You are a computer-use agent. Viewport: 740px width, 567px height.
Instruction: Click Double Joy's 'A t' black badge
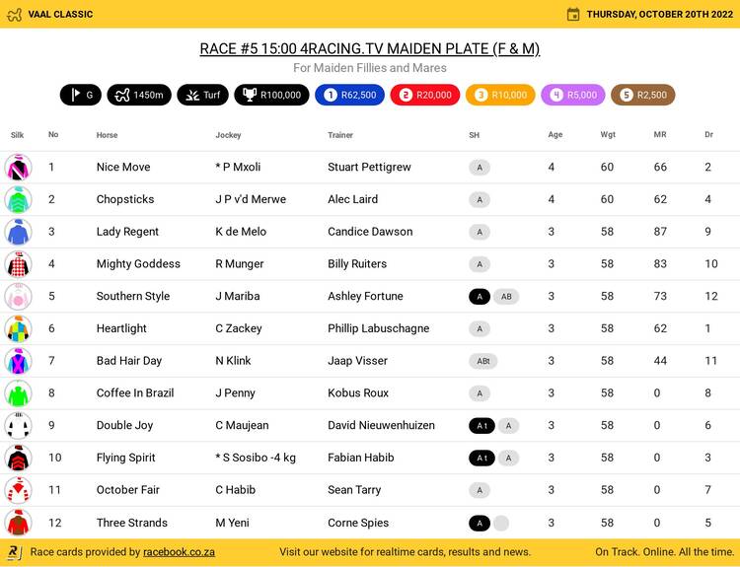(x=481, y=426)
